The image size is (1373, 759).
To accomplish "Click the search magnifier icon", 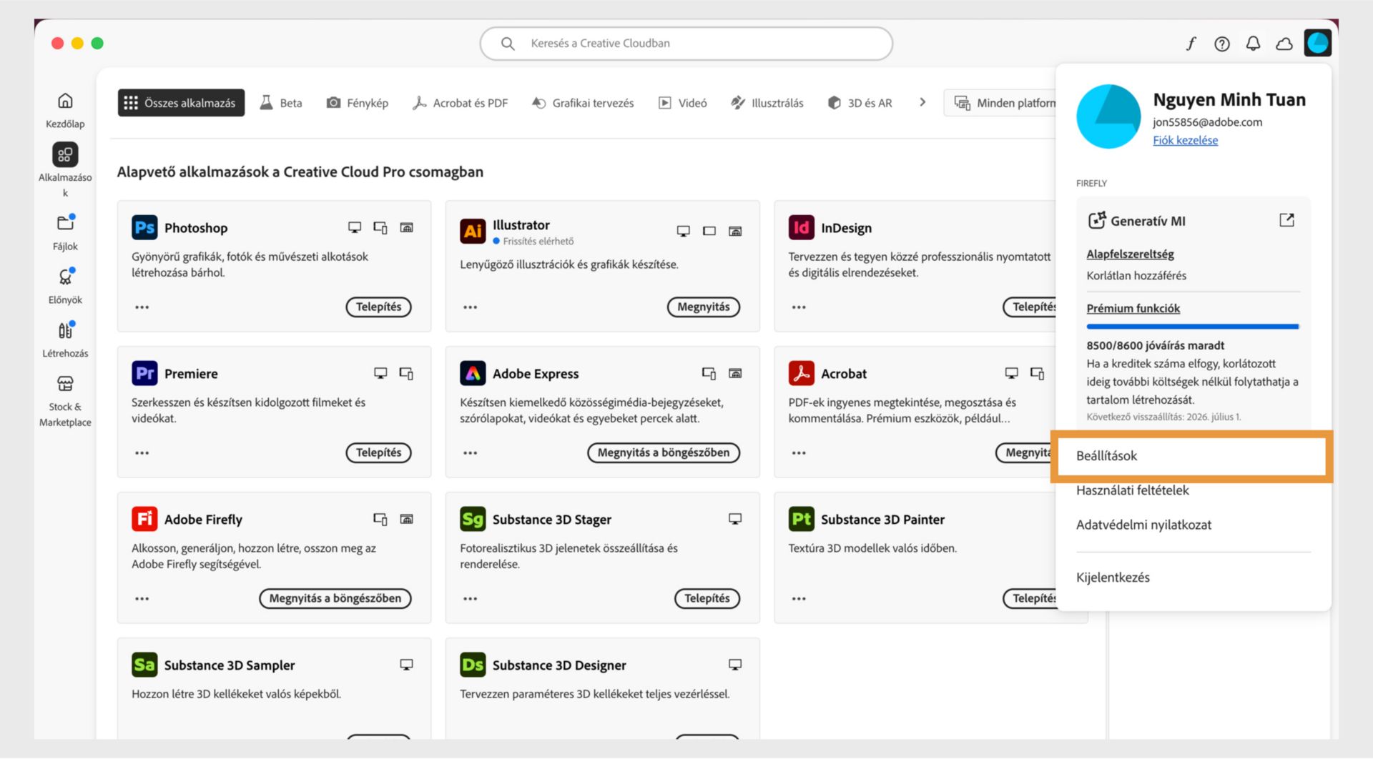I will point(508,44).
